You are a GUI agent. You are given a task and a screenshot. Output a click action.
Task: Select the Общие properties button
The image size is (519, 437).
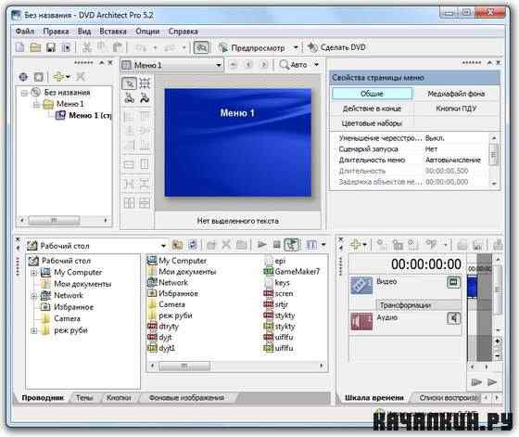coord(372,94)
